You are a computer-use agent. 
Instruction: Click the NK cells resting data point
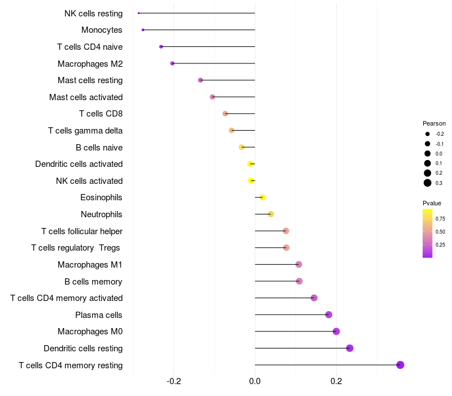138,13
